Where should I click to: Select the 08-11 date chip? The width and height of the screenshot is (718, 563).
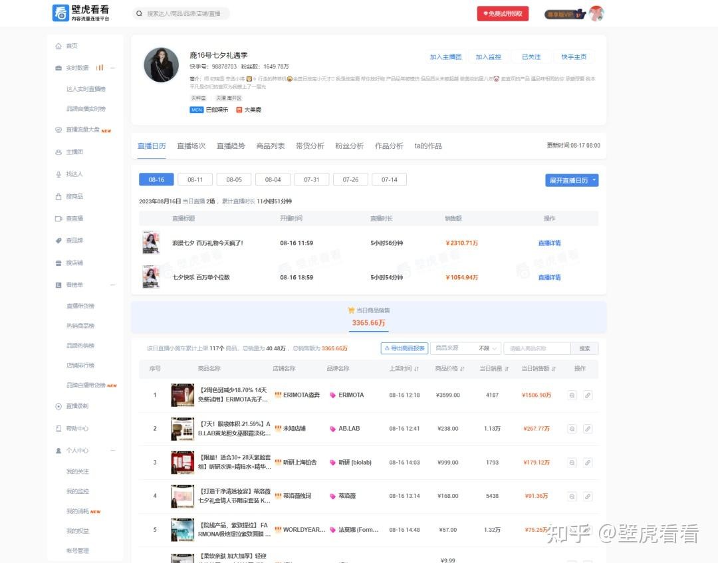pos(195,179)
